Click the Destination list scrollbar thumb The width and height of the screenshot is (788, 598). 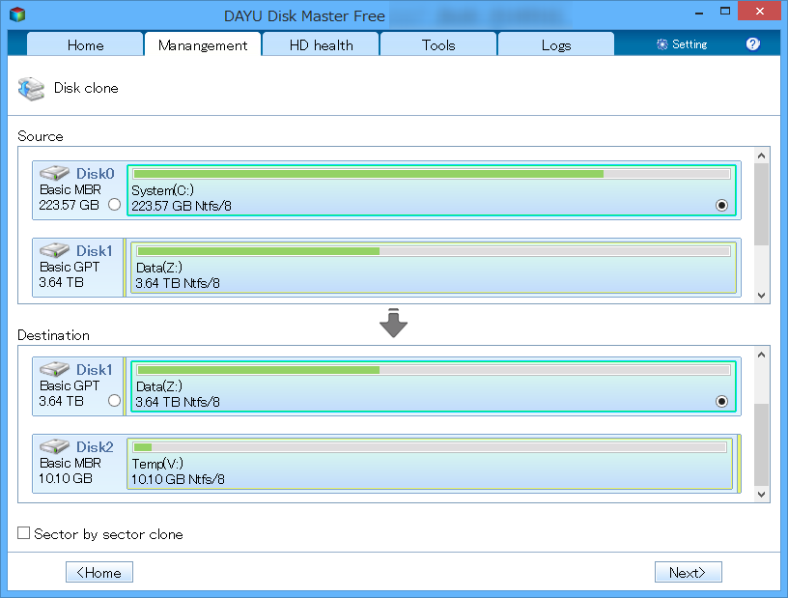tap(761, 445)
